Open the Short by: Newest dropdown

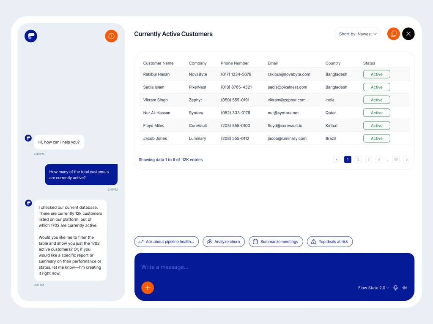tap(358, 34)
